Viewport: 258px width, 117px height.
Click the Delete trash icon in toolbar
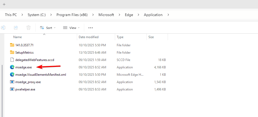[29, 28]
